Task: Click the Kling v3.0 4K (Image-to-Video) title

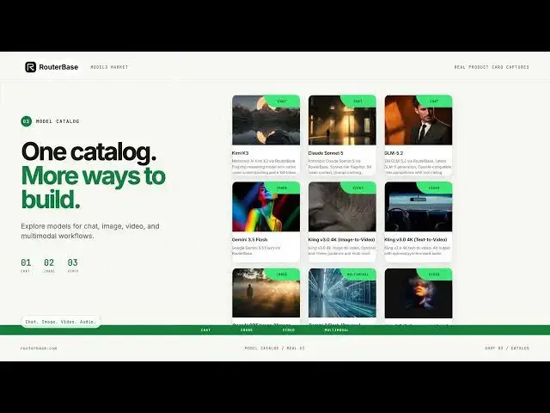Action: click(x=342, y=239)
